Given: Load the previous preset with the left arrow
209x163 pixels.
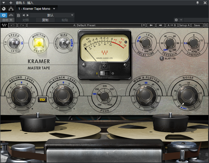Looking at the screenshot, I should click(151, 25).
